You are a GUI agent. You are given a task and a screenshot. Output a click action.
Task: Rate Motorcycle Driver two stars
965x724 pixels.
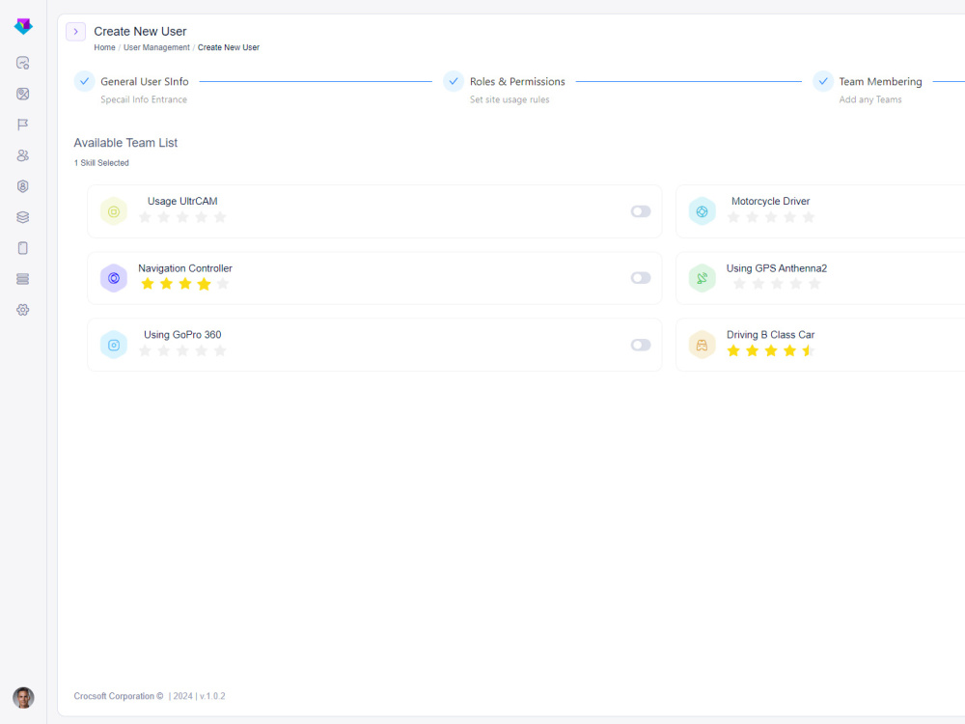752,217
